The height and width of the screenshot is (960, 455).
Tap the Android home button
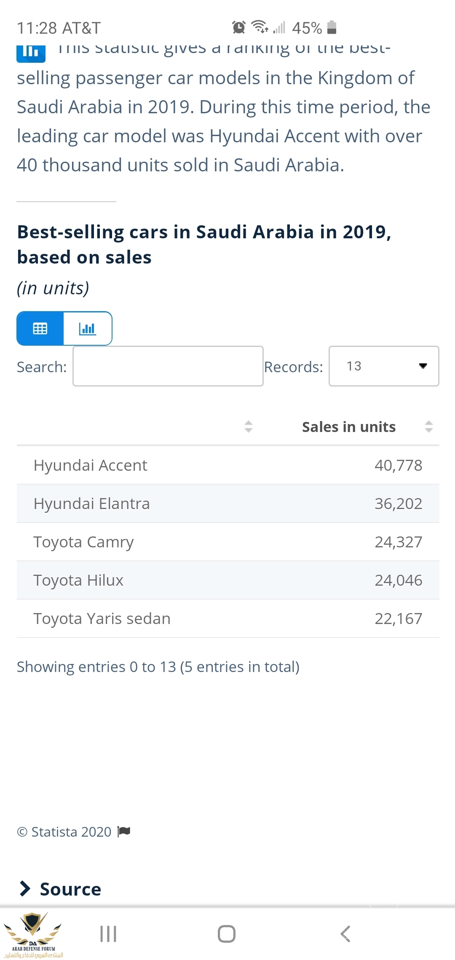click(227, 933)
